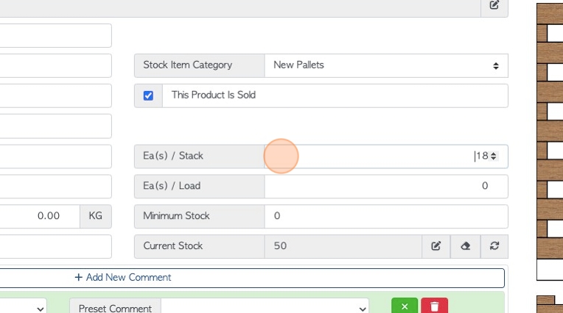Screen dimensions: 563x313
Task: Click the Current Stock refresh icon
Action: click(494, 246)
